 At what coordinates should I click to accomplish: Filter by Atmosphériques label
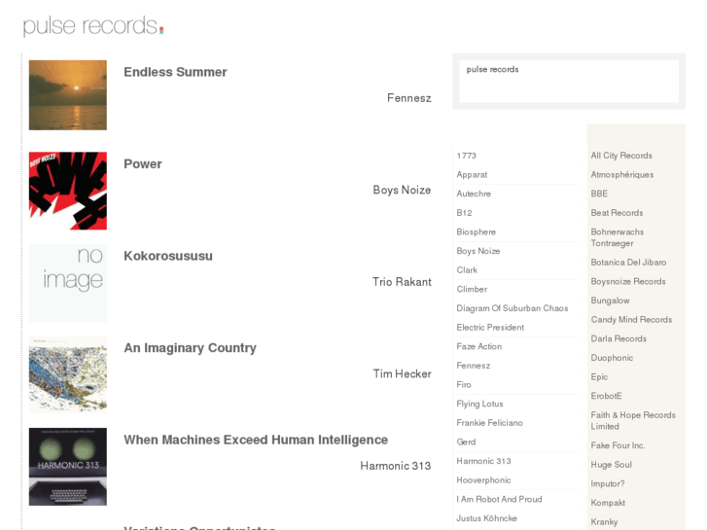[x=622, y=175]
